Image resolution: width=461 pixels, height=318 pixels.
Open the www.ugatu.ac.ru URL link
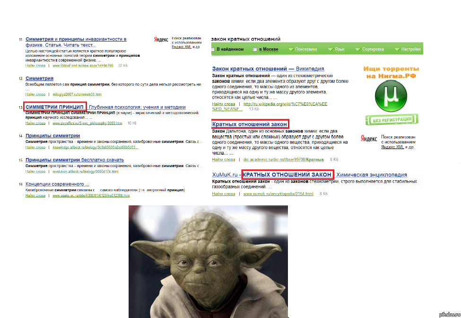tap(91, 195)
